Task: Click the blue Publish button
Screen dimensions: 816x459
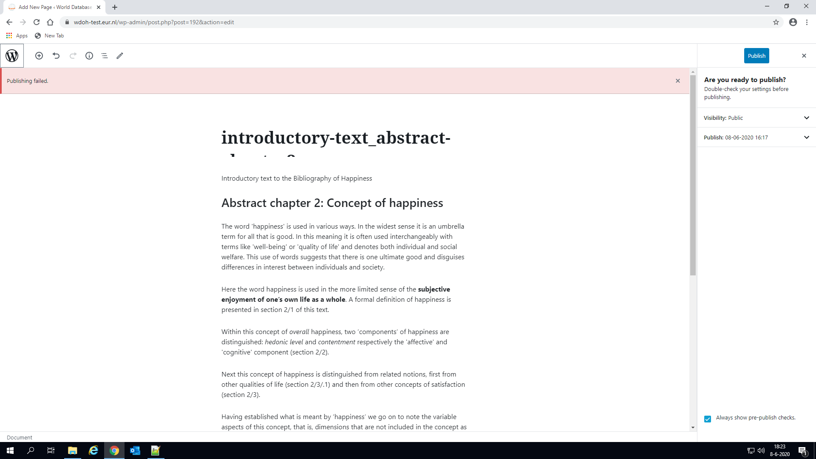Action: (x=756, y=56)
